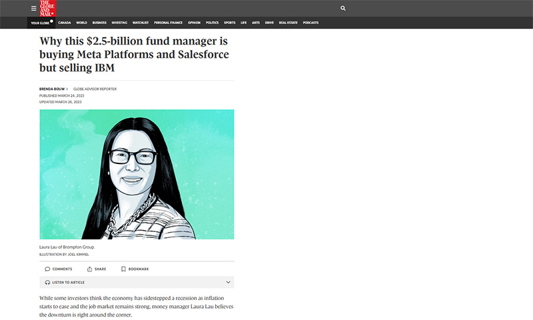Click the Share button label
Screen dimensions: 533x320
(101, 269)
